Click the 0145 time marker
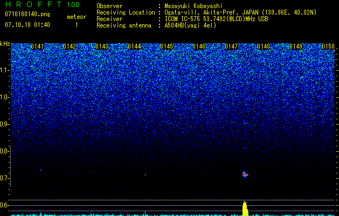 (167, 46)
